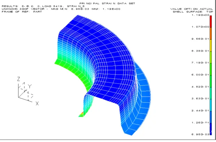This screenshot has height=142, width=216.
Task: Click the Y axis label on the triad
Action: pos(30,86)
